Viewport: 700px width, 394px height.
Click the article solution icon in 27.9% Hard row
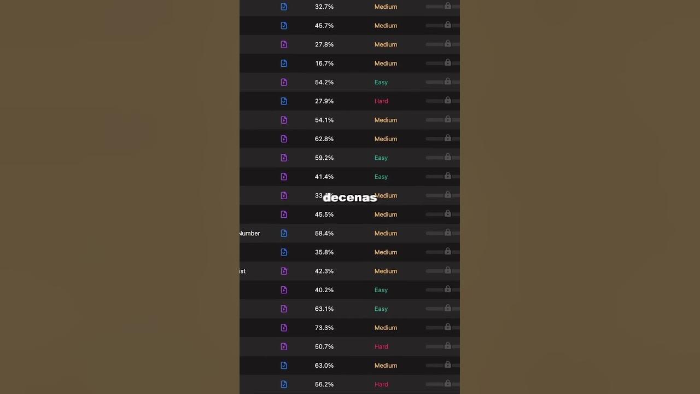tap(284, 101)
